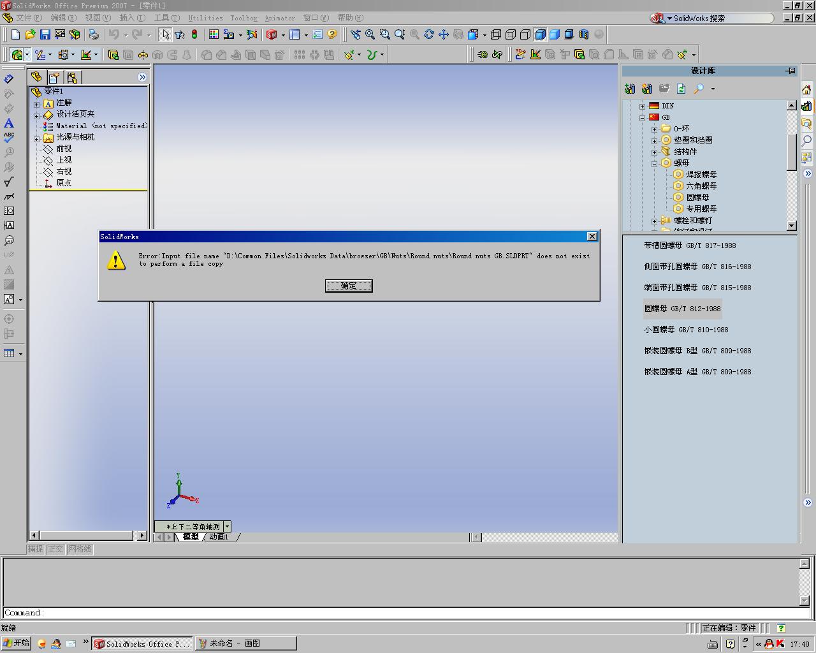Open the 文件 menu

pos(29,18)
